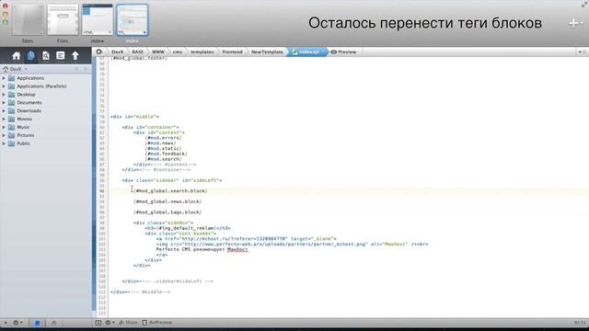Open the editor gear menu in status bar
The image size is (589, 331).
click(x=110, y=323)
